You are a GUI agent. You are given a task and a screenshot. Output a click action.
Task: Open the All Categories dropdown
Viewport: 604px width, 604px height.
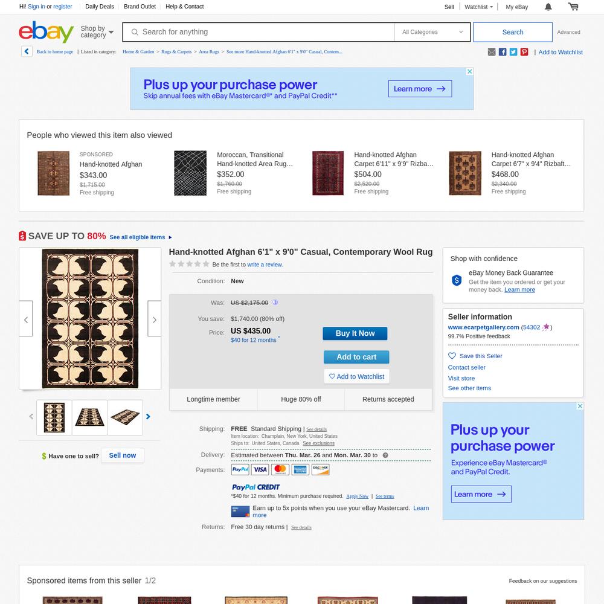tap(432, 32)
